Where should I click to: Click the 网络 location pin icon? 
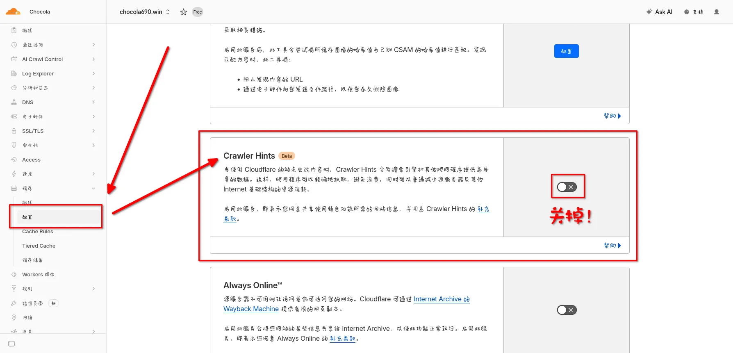point(14,317)
